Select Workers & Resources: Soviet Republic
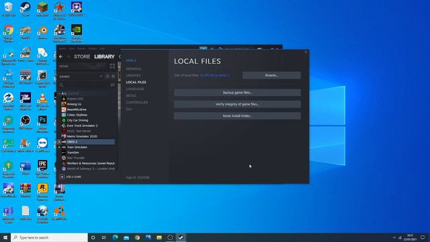 (91, 163)
